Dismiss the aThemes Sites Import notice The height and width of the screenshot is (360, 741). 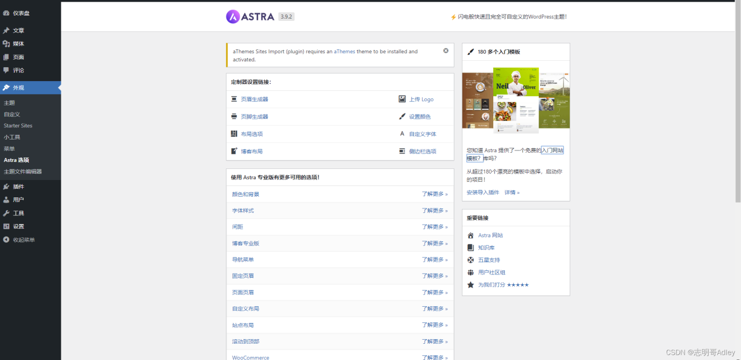pyautogui.click(x=446, y=50)
